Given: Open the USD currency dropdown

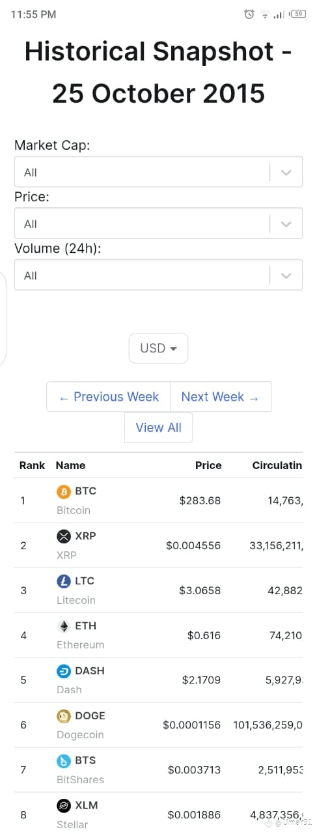Looking at the screenshot, I should (x=158, y=348).
